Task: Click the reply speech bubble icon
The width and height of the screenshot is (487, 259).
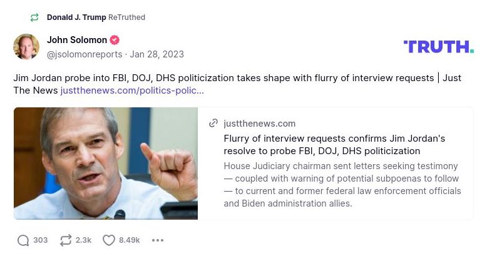Action: tap(23, 240)
